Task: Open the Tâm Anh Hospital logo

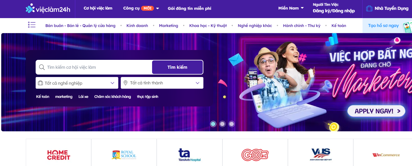Action: tap(190, 155)
